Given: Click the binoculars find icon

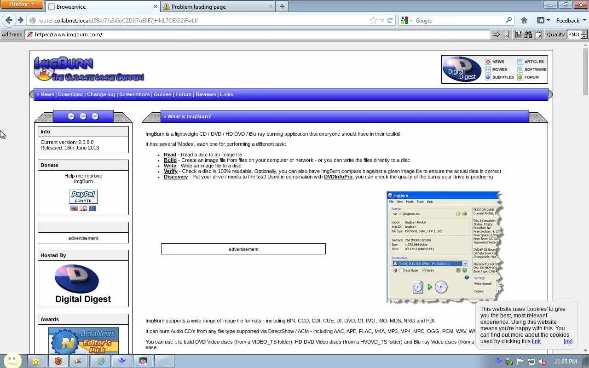Looking at the screenshot, I should [528, 34].
